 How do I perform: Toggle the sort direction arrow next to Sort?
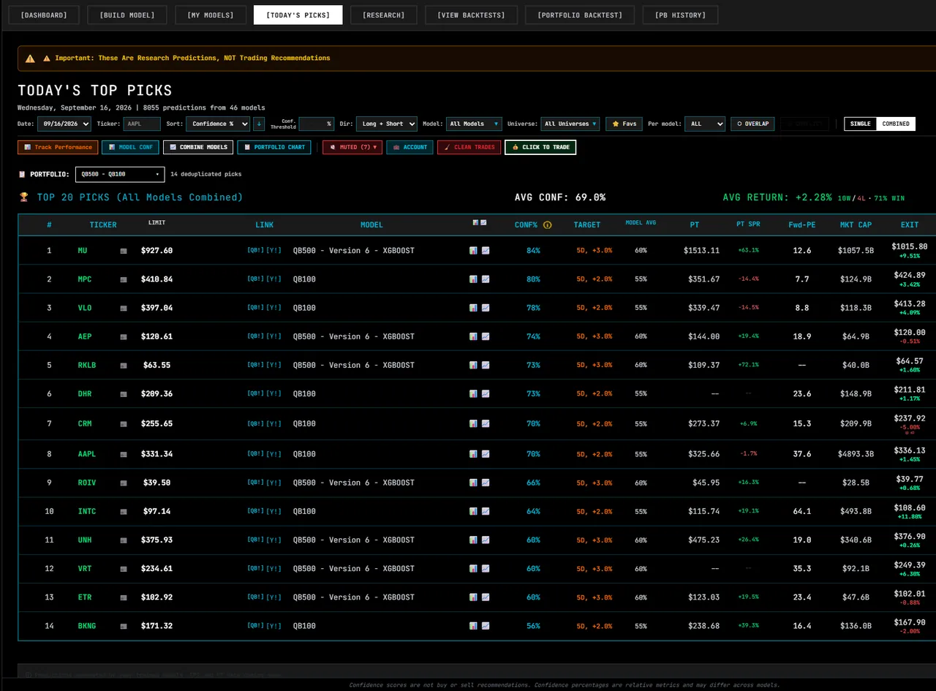pos(260,124)
